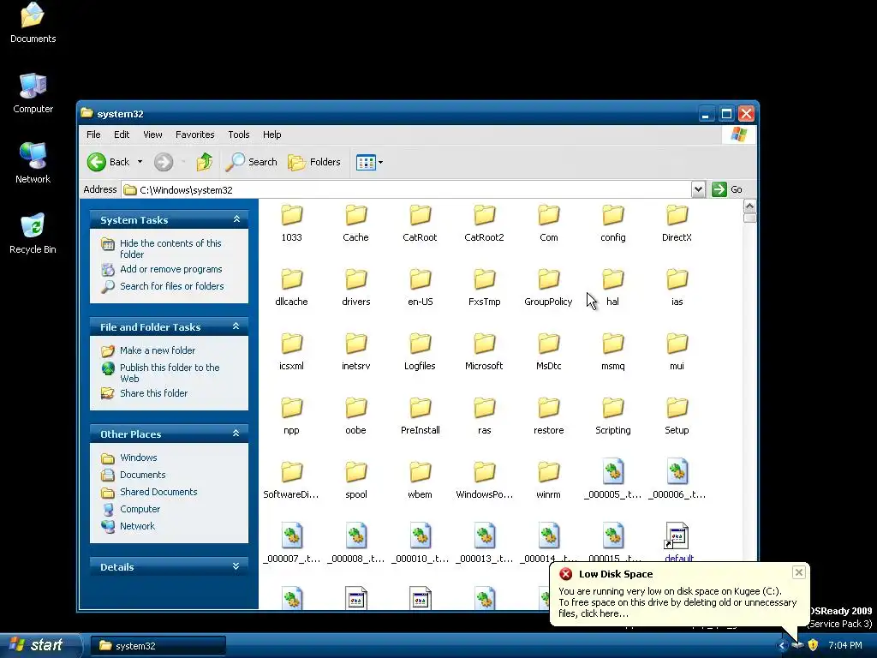Image resolution: width=877 pixels, height=658 pixels.
Task: Open Computer in Other Places panel
Action: click(x=140, y=509)
